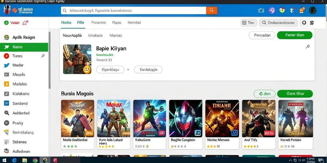
Task: Open the Asldentad search icon in sidebar
Action: click(x=6, y=113)
